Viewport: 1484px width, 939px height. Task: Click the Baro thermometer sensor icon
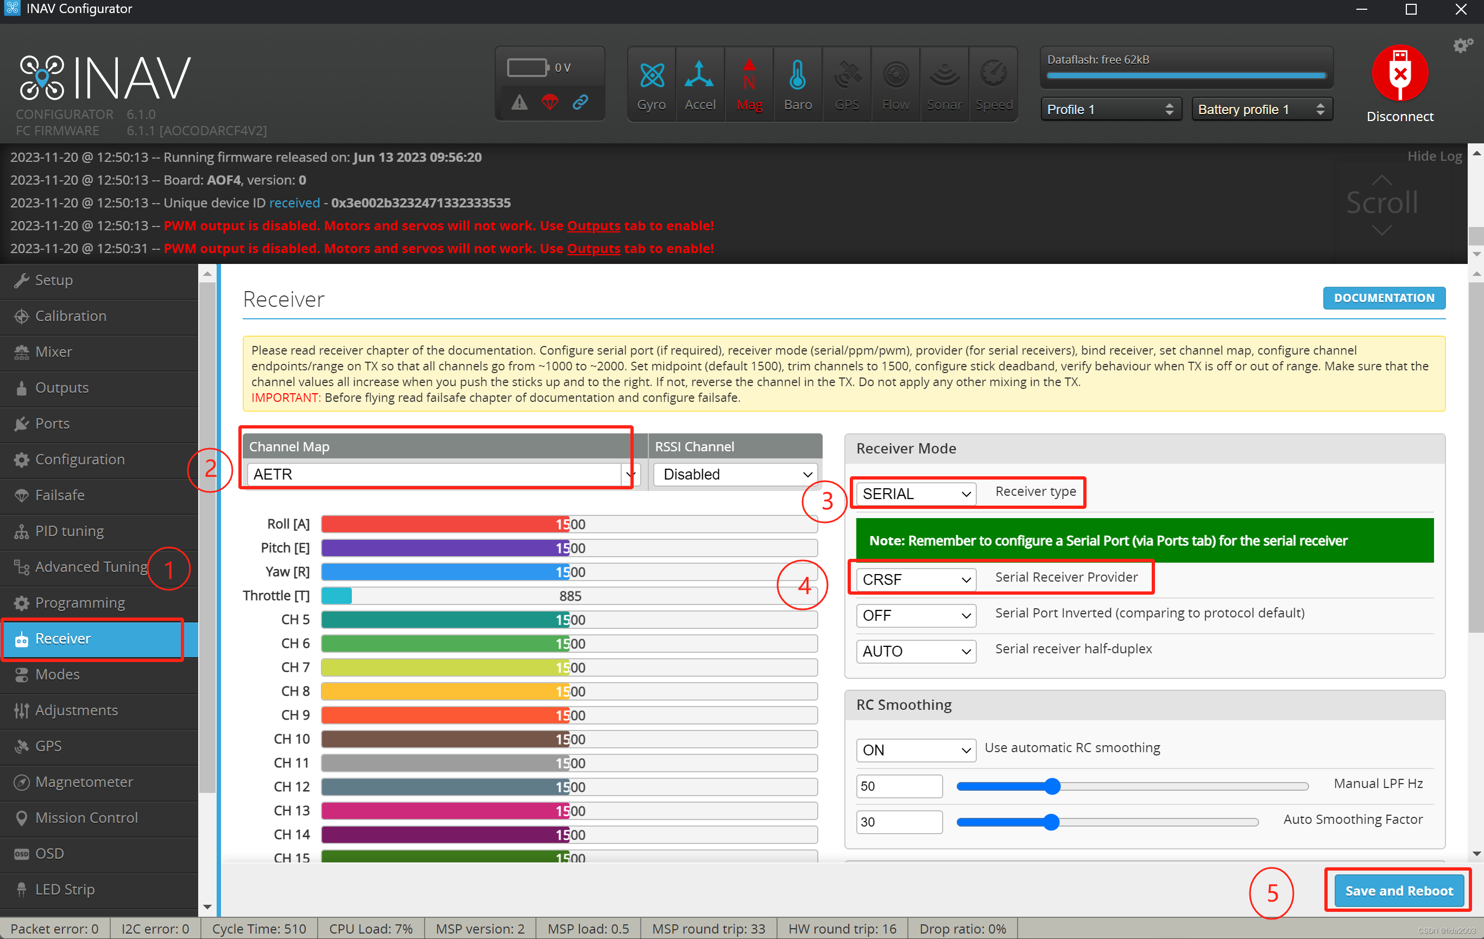click(x=798, y=77)
